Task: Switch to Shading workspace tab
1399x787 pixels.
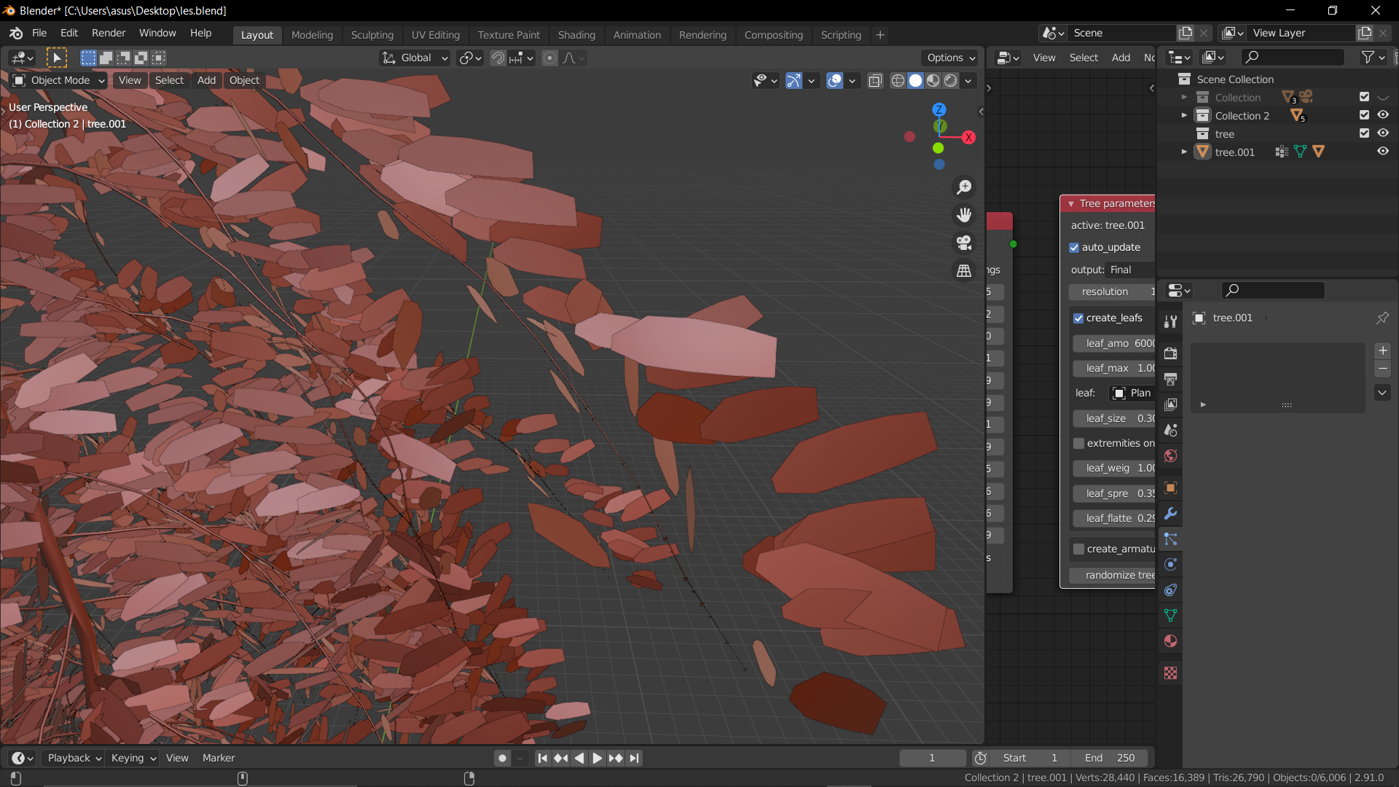Action: (576, 35)
